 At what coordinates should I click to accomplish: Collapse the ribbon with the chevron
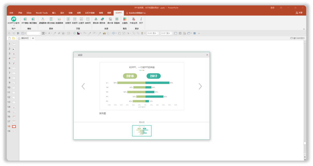[x=304, y=29]
